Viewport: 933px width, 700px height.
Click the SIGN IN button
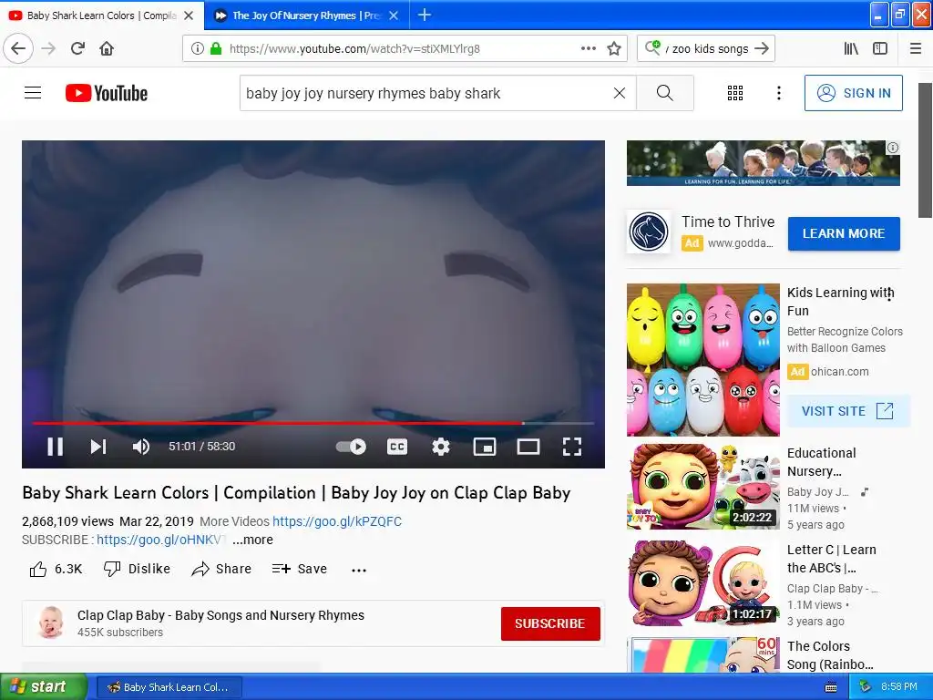click(853, 93)
